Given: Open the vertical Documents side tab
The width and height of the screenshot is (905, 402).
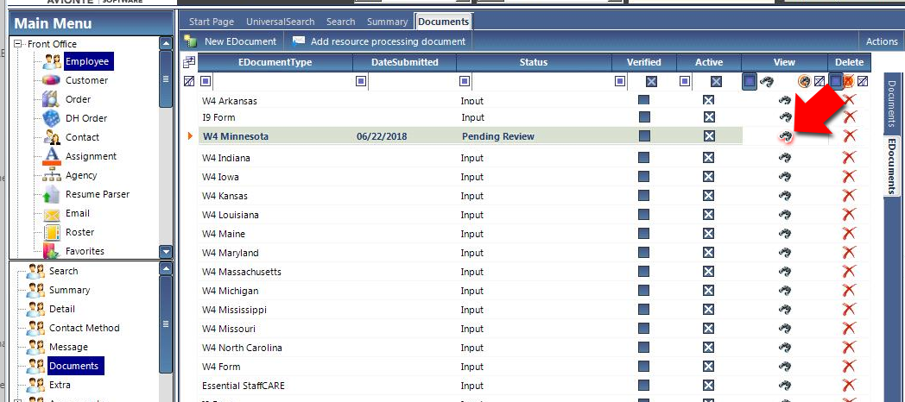Looking at the screenshot, I should (892, 104).
